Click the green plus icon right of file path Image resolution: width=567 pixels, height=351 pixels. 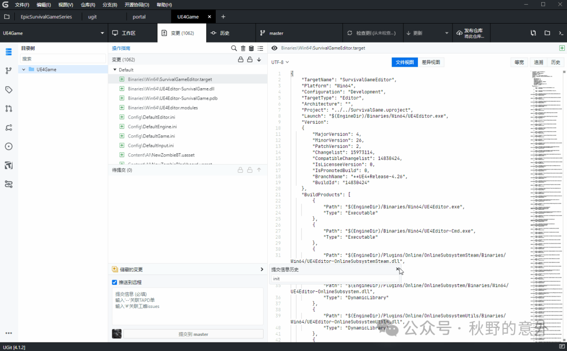click(x=562, y=48)
